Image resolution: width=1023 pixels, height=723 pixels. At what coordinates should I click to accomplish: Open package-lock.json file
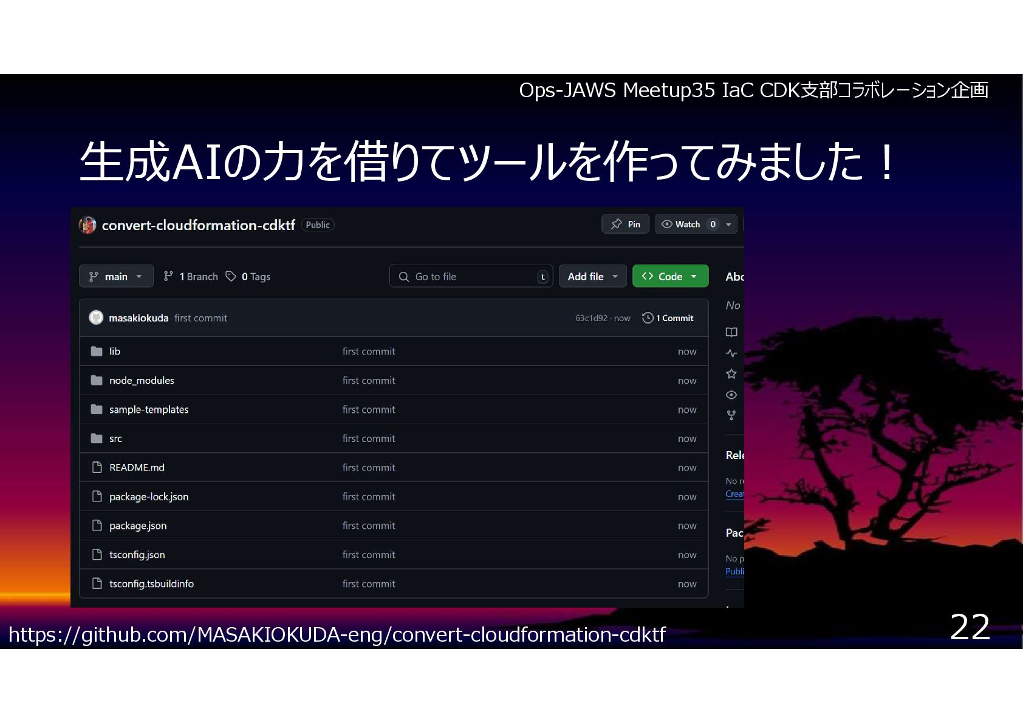click(x=149, y=497)
